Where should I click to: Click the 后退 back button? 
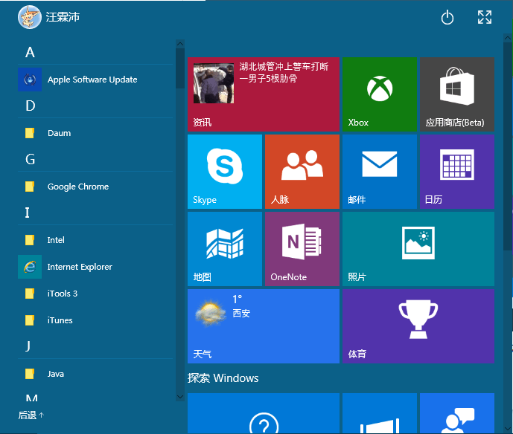[x=31, y=415]
